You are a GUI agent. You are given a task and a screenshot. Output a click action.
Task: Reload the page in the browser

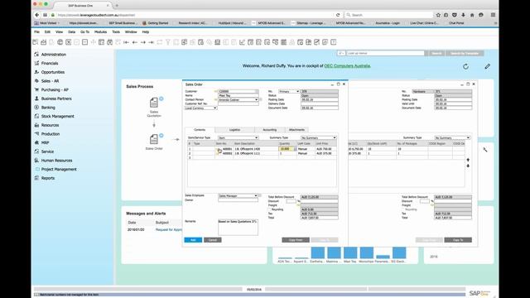coord(338,15)
